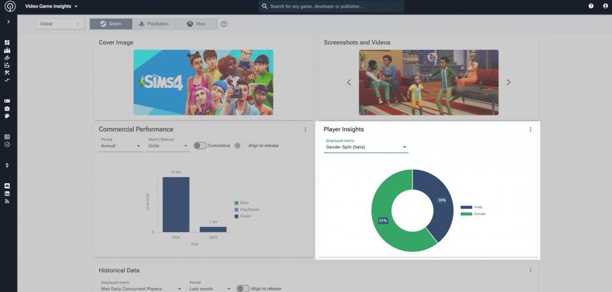
Task: Open the Metric Selector Units dropdown
Action: (x=169, y=146)
